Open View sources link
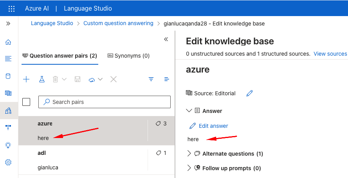The image size is (348, 178). click(330, 54)
